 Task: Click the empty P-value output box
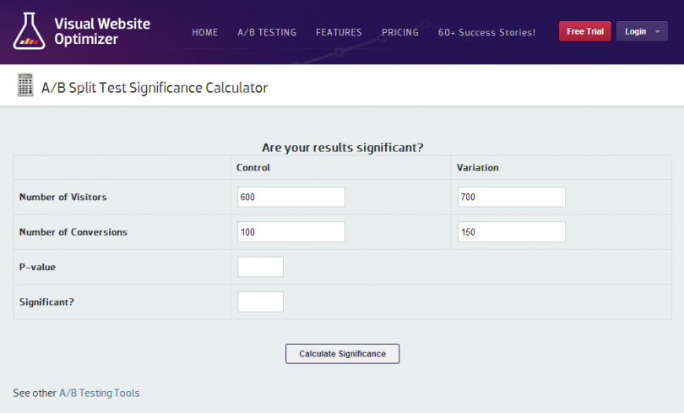(x=260, y=267)
